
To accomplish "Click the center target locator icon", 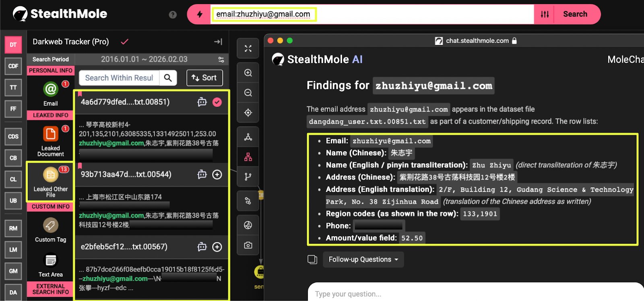I will (248, 113).
